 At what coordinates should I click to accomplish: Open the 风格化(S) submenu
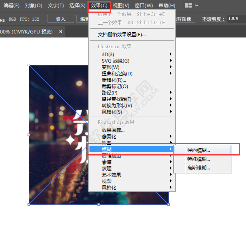point(132,112)
